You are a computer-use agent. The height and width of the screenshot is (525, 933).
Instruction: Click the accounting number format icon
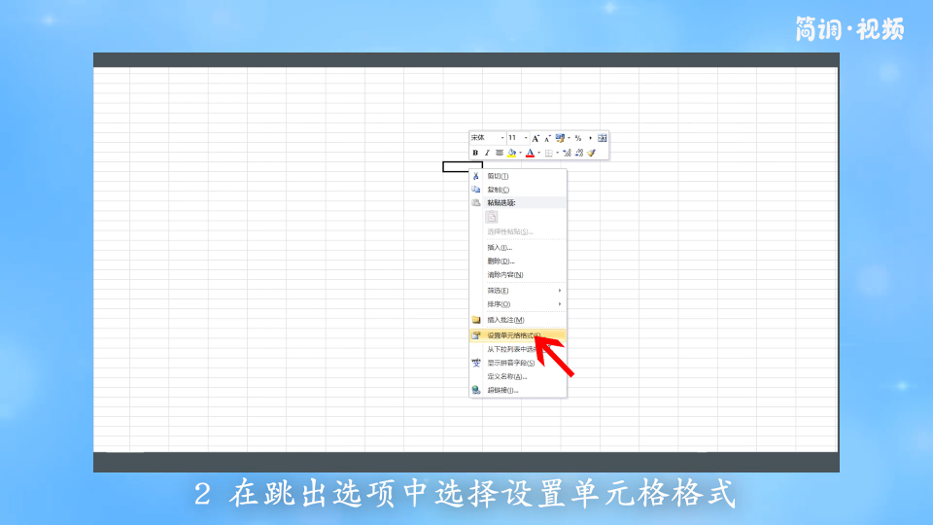pyautogui.click(x=560, y=138)
